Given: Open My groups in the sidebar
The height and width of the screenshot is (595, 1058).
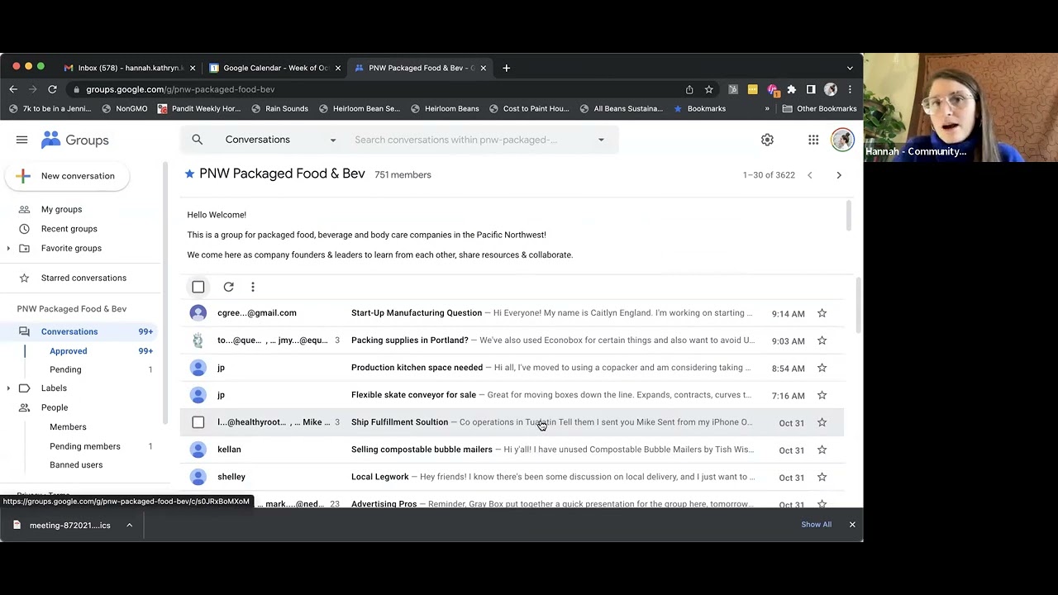Looking at the screenshot, I should pyautogui.click(x=61, y=210).
